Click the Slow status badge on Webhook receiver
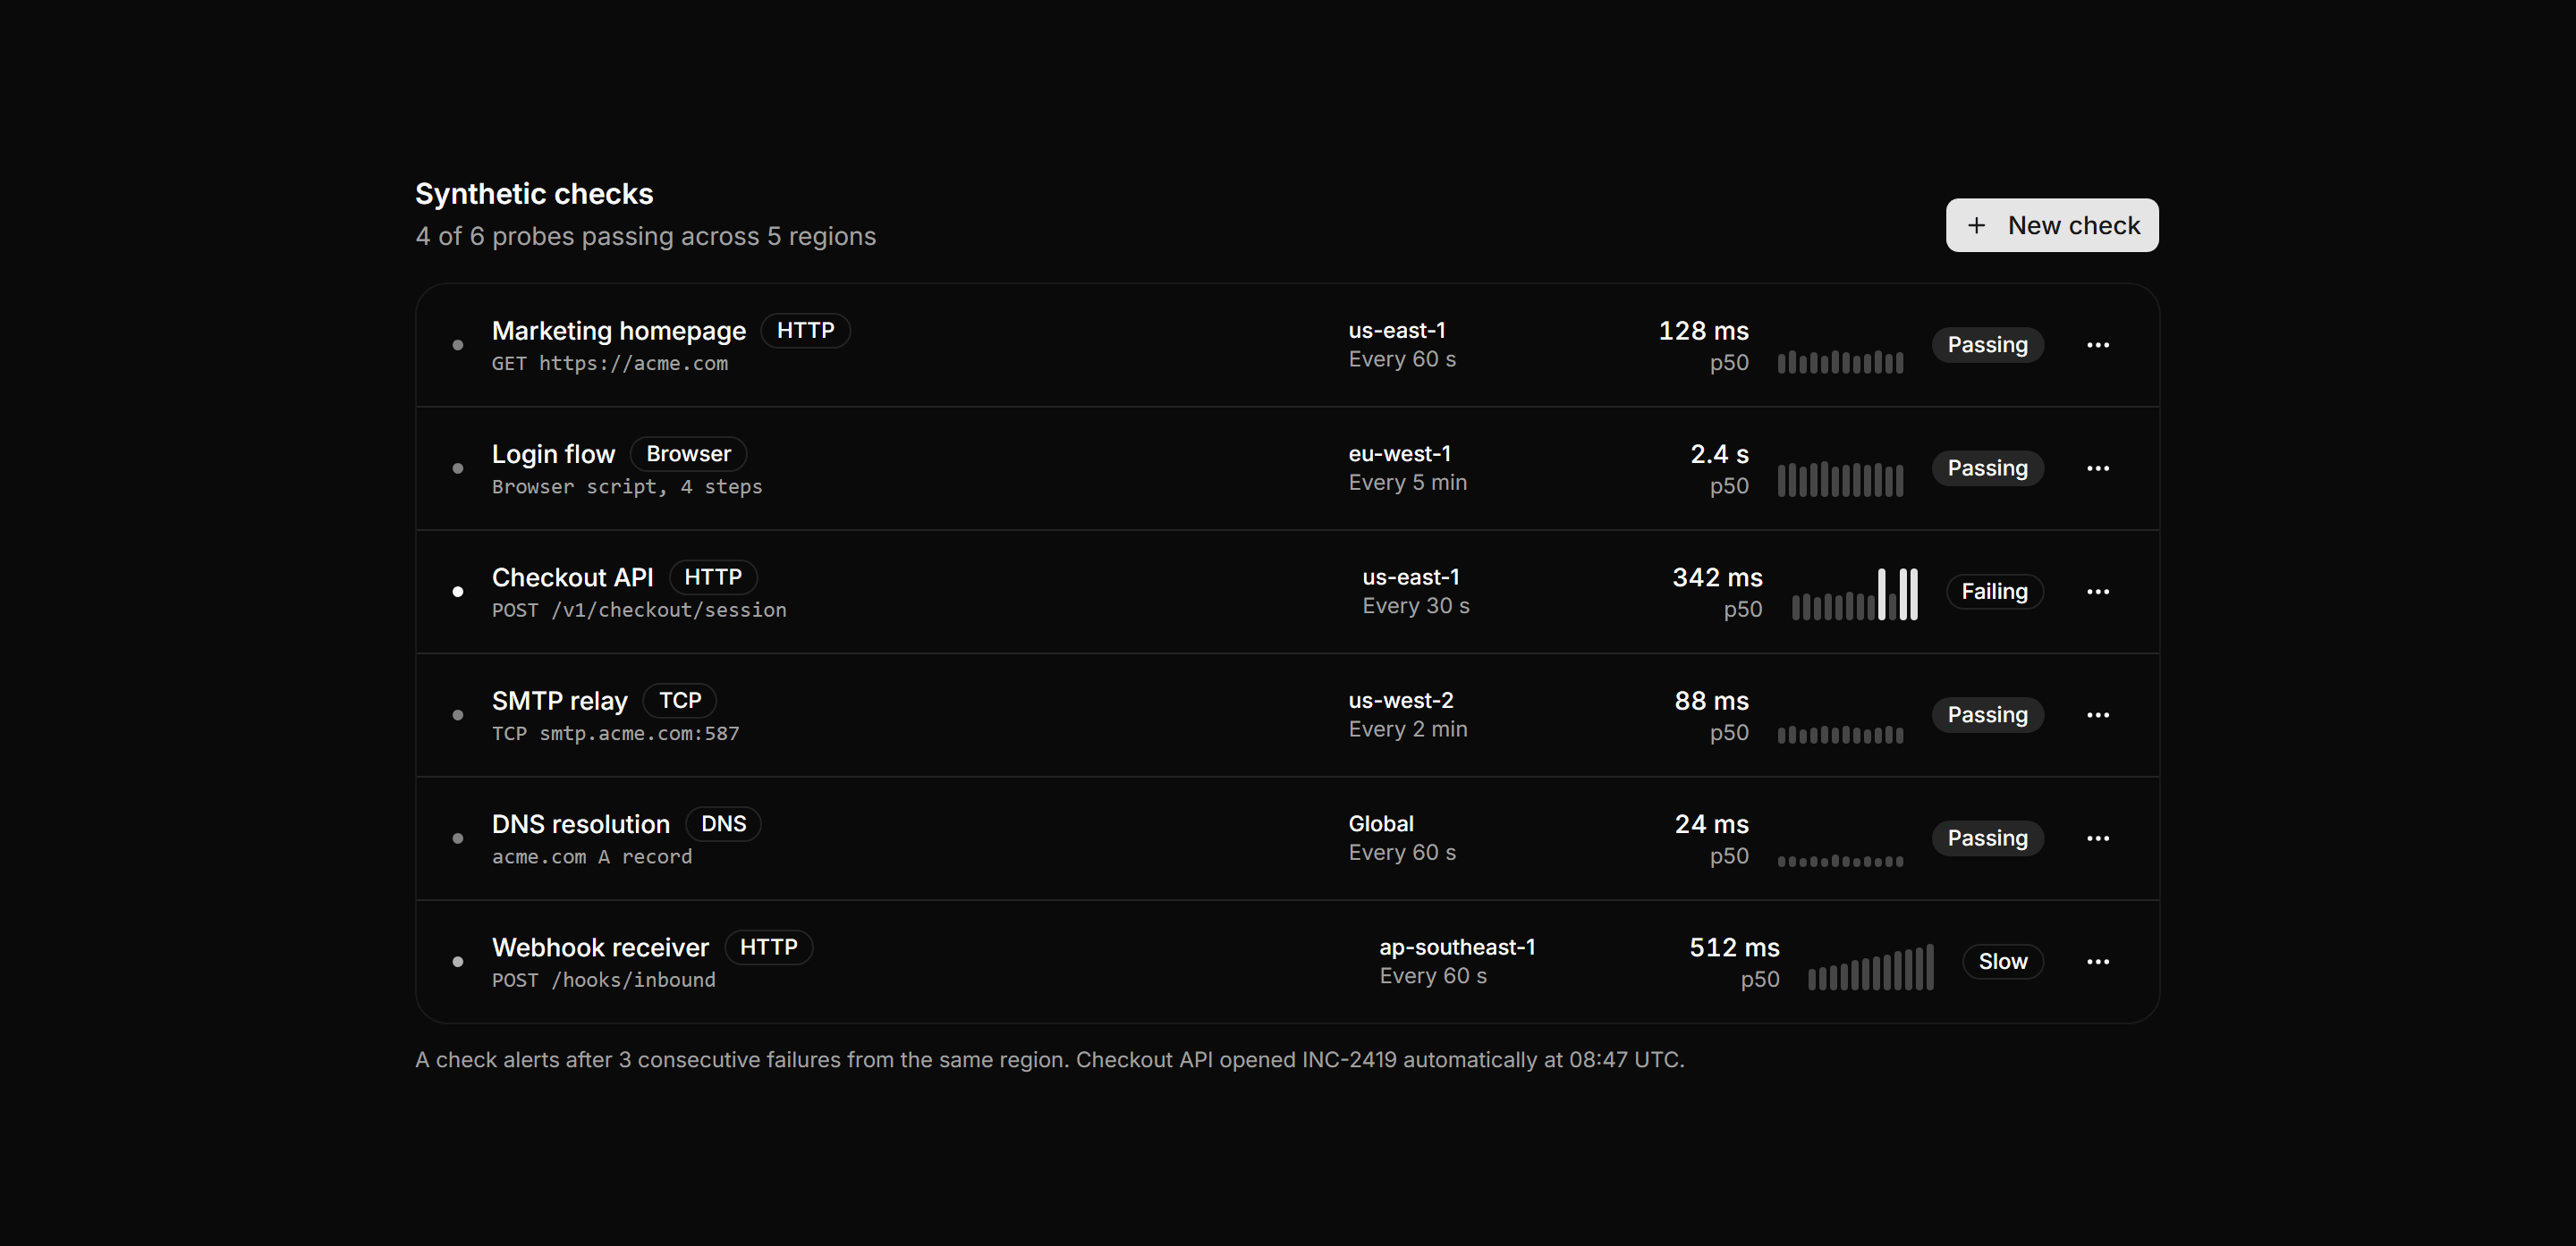Image resolution: width=2576 pixels, height=1246 pixels. click(2003, 961)
